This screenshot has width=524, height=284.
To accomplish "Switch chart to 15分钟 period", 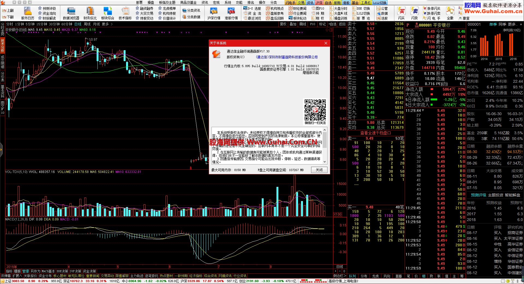I will (x=42, y=24).
